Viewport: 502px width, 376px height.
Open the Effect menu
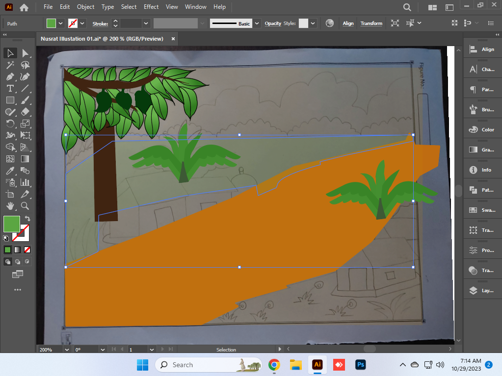click(151, 7)
